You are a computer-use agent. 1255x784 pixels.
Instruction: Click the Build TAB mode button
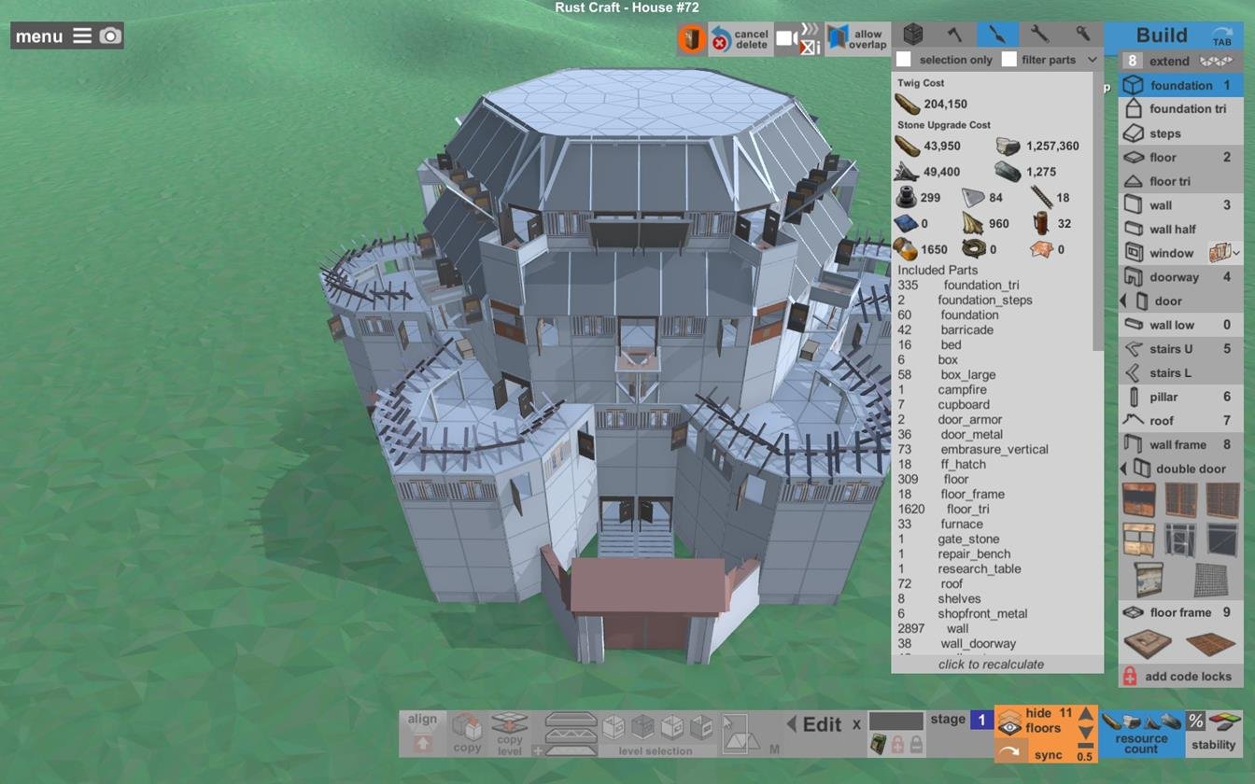tap(1174, 35)
